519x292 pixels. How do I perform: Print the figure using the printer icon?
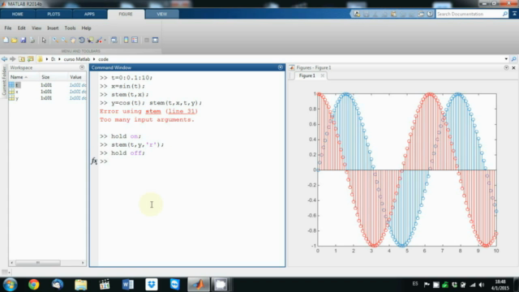(32, 40)
